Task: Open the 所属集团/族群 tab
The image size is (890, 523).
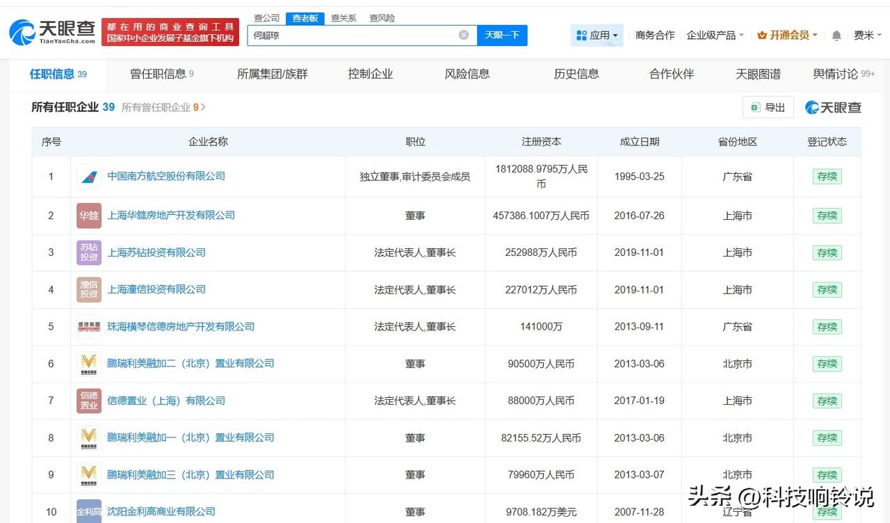Action: tap(272, 74)
